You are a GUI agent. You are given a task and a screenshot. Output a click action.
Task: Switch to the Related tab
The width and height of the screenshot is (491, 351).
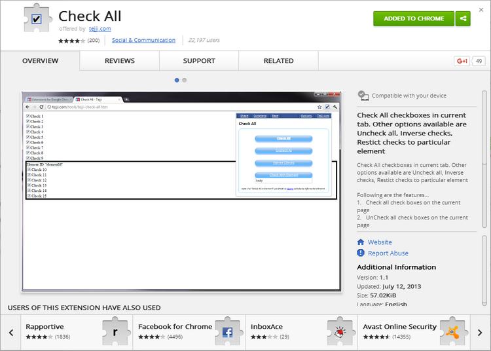click(278, 61)
